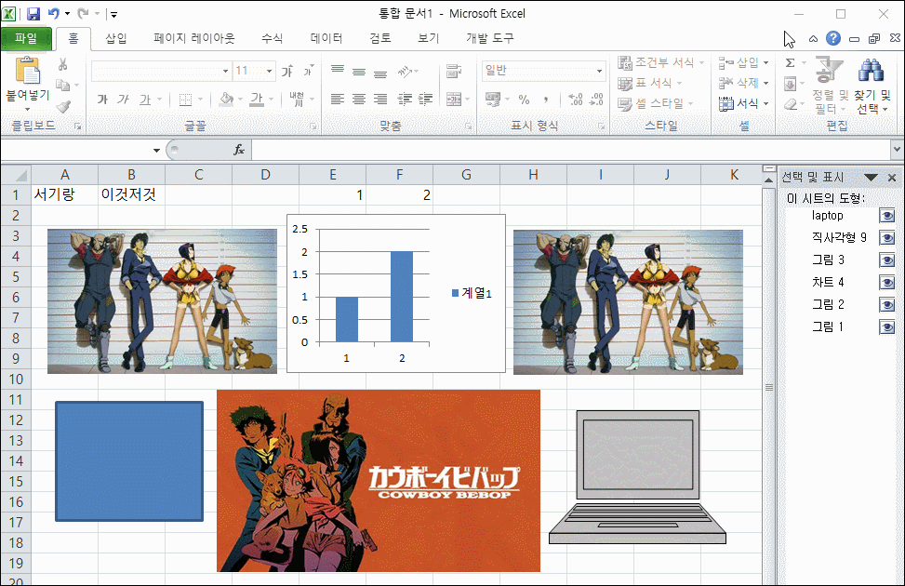Open the font name dropdown
The height and width of the screenshot is (586, 905).
[x=225, y=71]
